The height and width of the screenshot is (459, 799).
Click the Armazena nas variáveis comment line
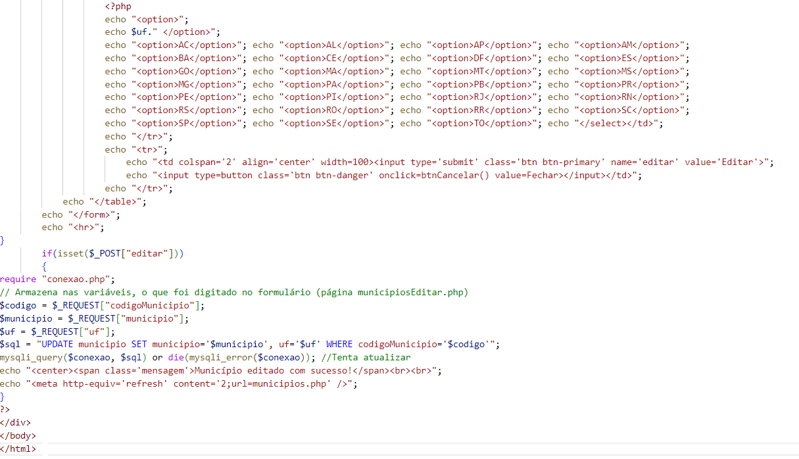pyautogui.click(x=233, y=293)
